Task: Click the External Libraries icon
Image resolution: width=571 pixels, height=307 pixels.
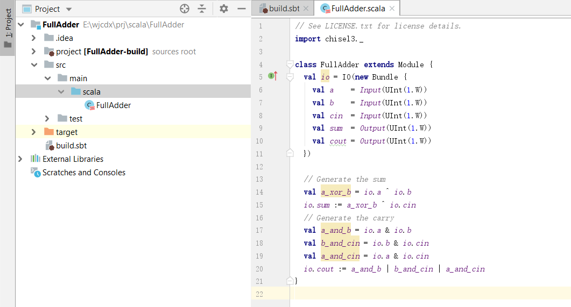Action: [36, 159]
